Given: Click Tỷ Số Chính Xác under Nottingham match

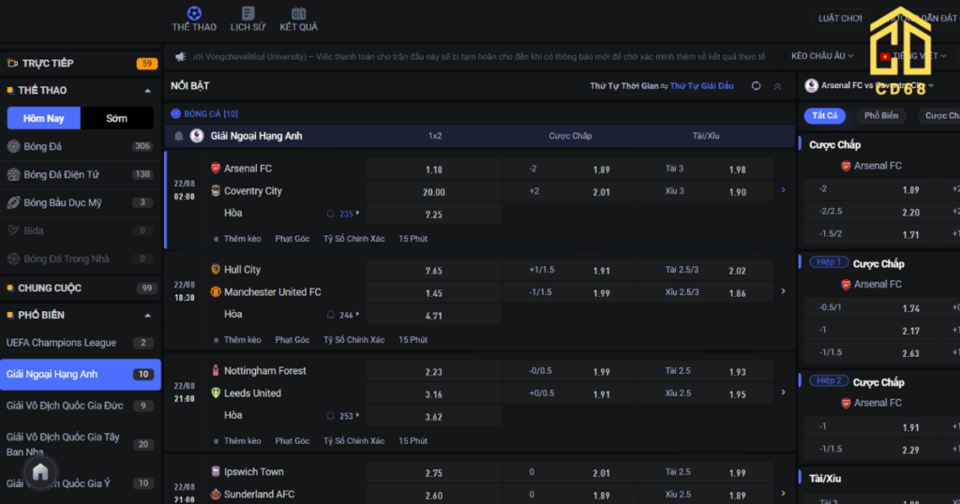Looking at the screenshot, I should [x=353, y=440].
